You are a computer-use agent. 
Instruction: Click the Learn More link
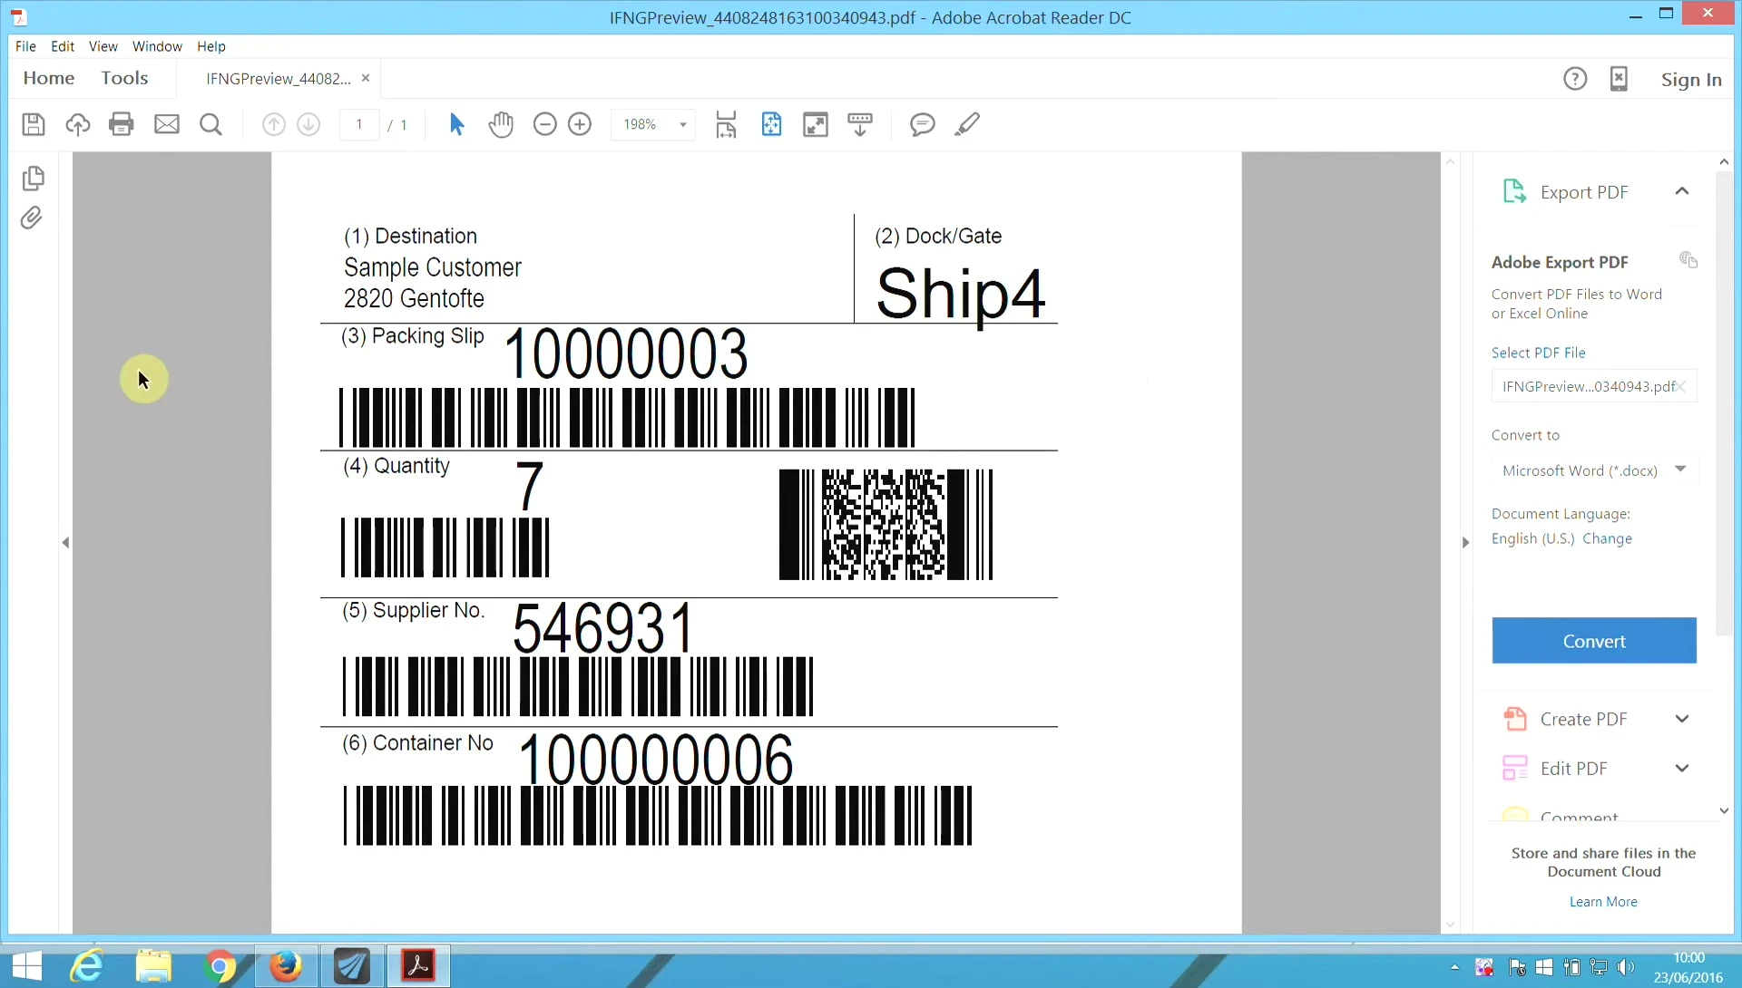(x=1603, y=902)
